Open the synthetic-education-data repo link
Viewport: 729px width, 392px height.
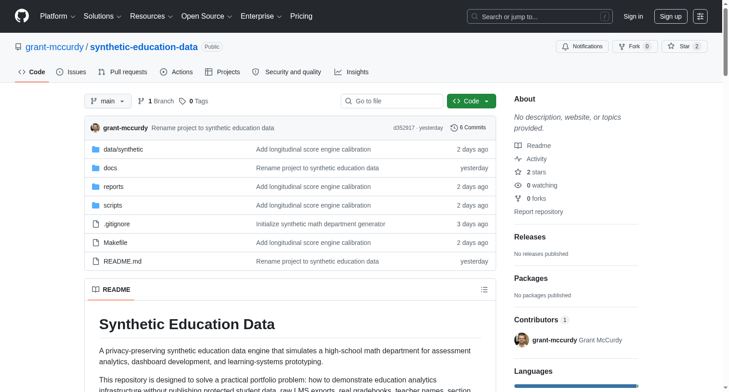144,47
